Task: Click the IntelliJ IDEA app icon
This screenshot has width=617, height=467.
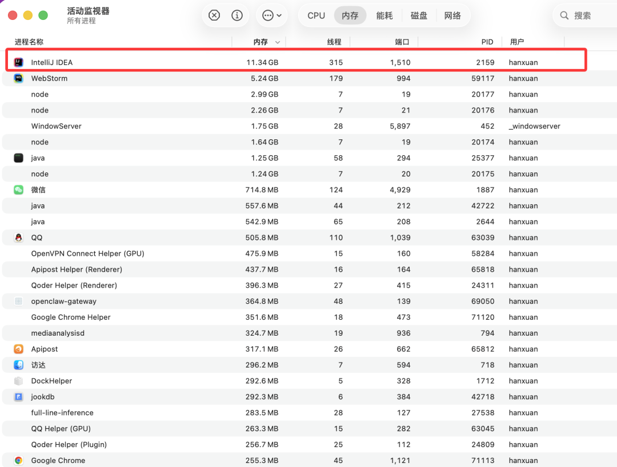Action: [x=18, y=62]
